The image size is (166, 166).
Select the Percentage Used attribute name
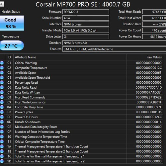point(26,83)
